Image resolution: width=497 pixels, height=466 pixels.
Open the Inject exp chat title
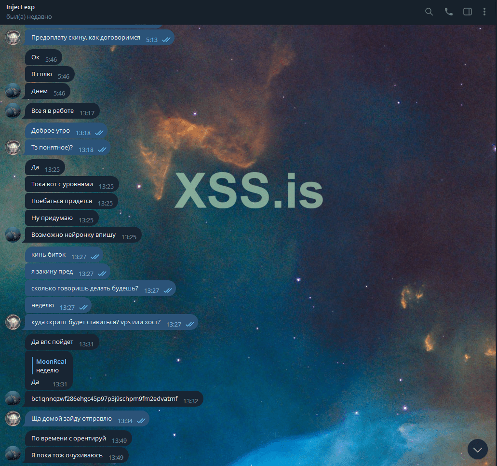click(x=21, y=7)
